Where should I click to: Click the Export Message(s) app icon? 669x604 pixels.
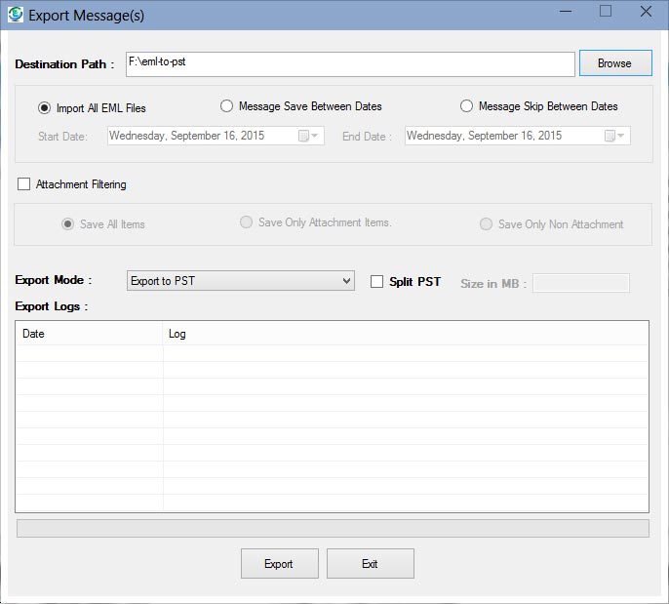[x=15, y=14]
